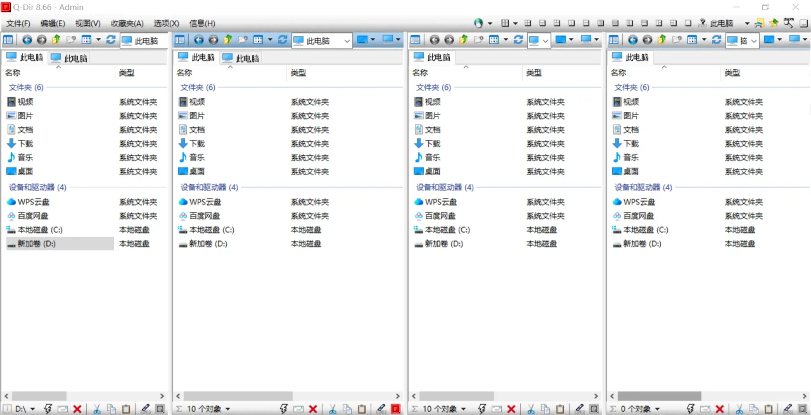Click the scissors cut icon in second pane status bar
The height and width of the screenshot is (415, 811).
tap(332, 409)
